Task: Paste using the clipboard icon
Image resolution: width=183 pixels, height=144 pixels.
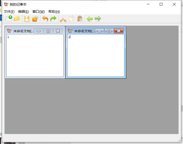Action: point(80,19)
